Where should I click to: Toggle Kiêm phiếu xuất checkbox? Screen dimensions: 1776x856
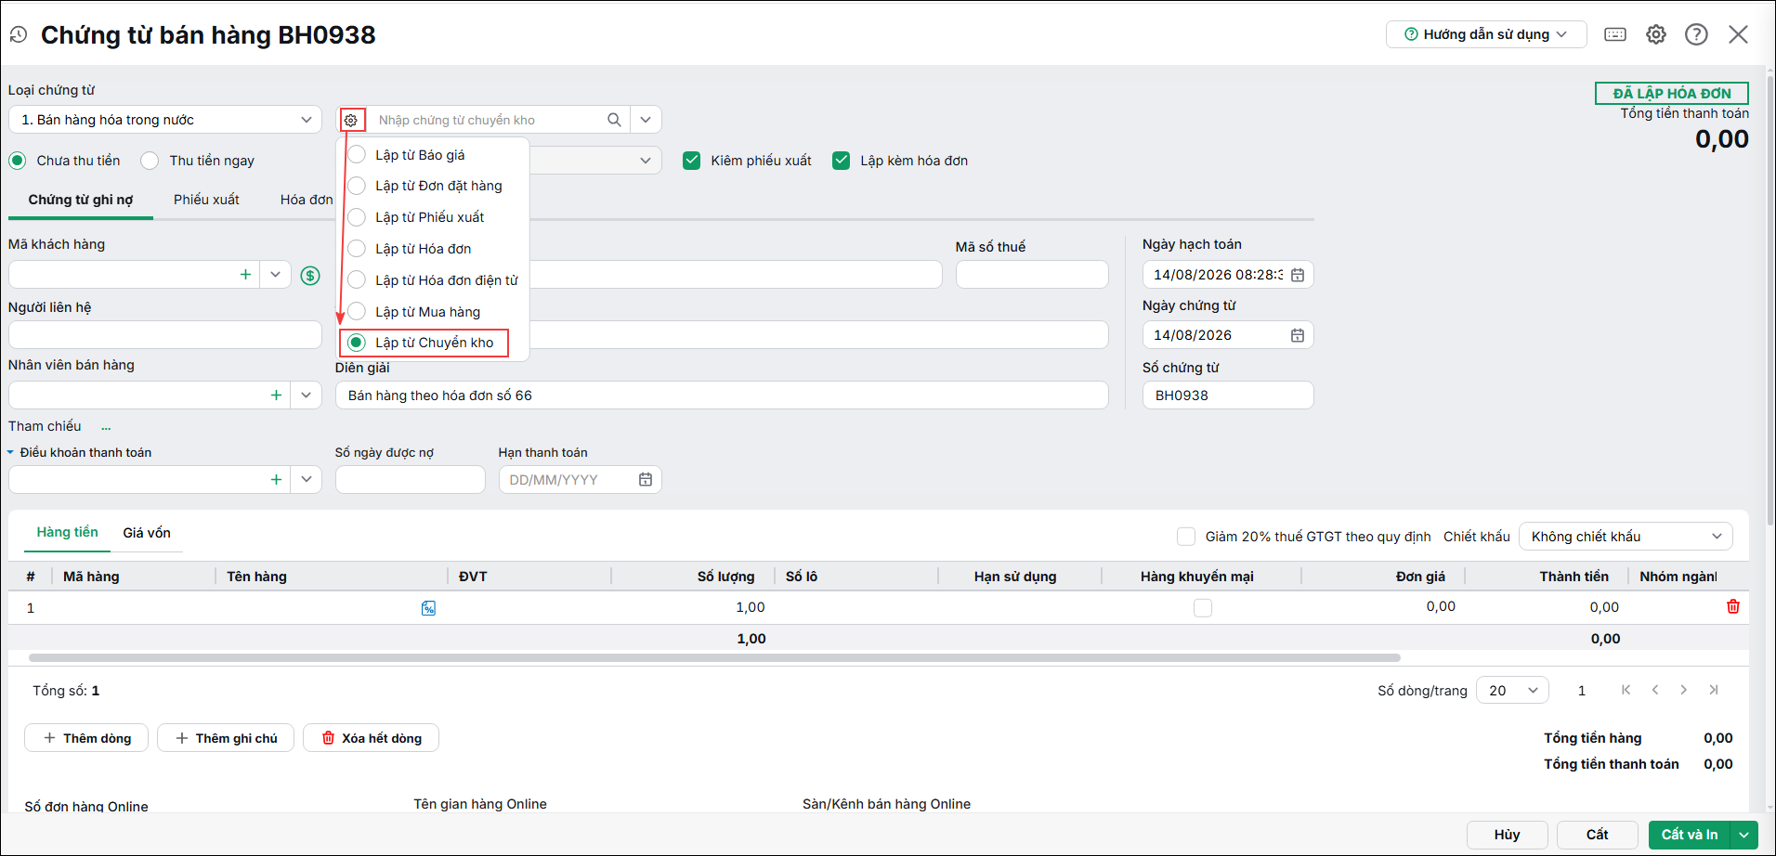691,161
